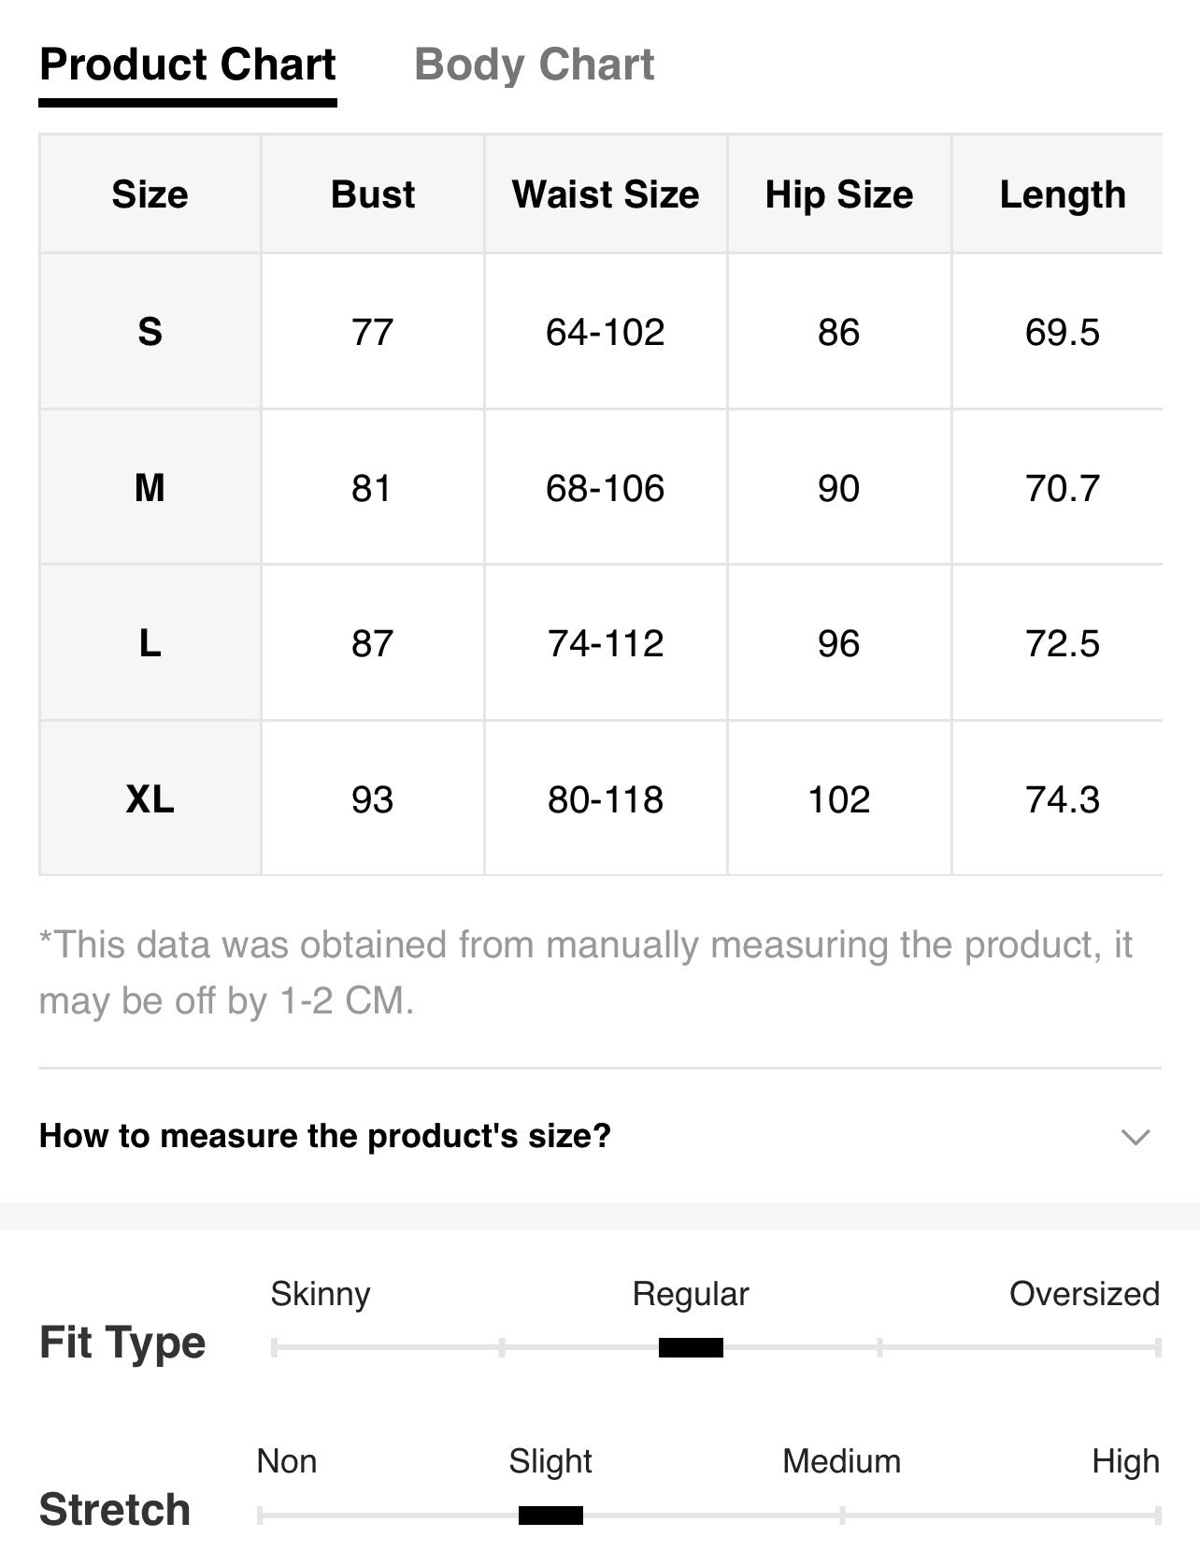This screenshot has width=1200, height=1566.
Task: Click the Hip Size column header
Action: [839, 194]
